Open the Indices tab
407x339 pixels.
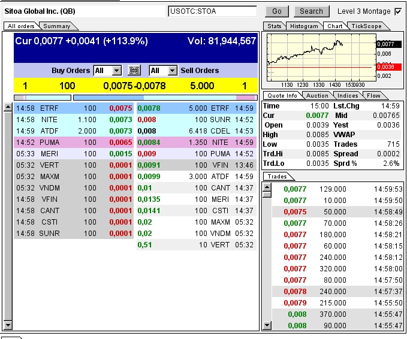tap(348, 96)
